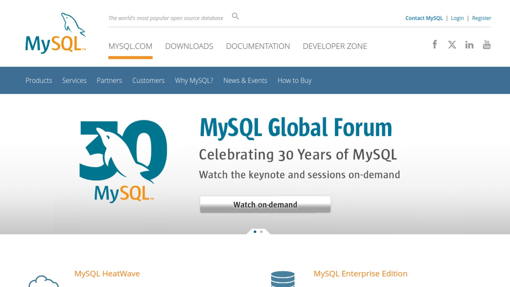Click the Enterprise Edition database icon
Screen dimensions: 510x287
pyautogui.click(x=283, y=279)
